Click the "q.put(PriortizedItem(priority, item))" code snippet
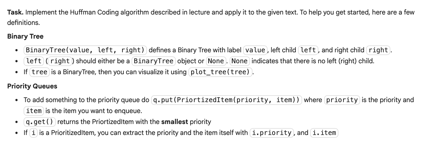The width and height of the screenshot is (423, 144). [x=227, y=100]
